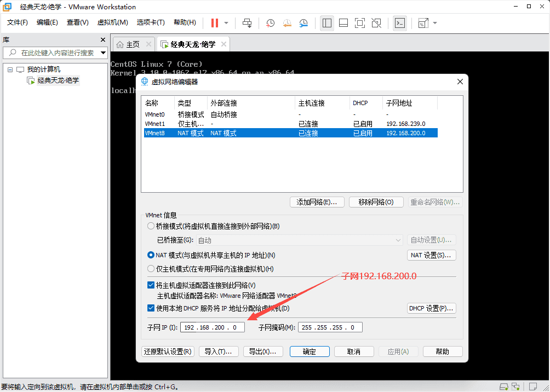Open the console view terminal icon

[400, 23]
